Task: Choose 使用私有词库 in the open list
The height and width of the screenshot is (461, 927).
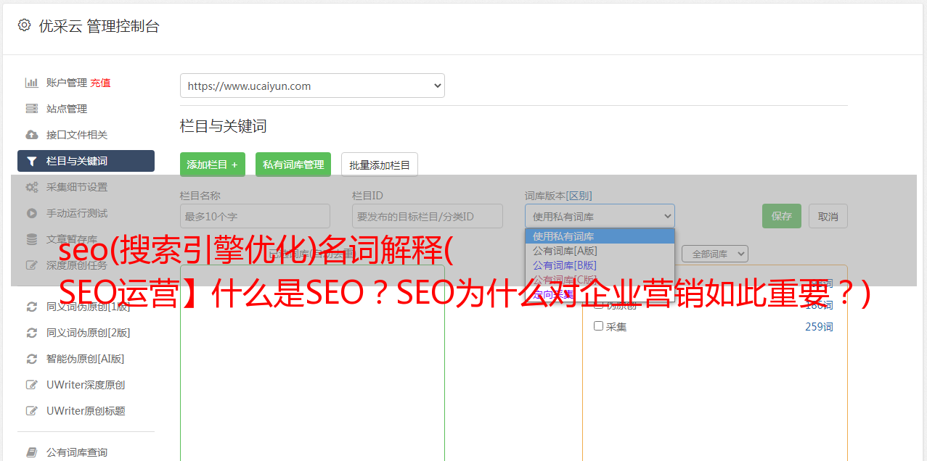Action: tap(600, 236)
